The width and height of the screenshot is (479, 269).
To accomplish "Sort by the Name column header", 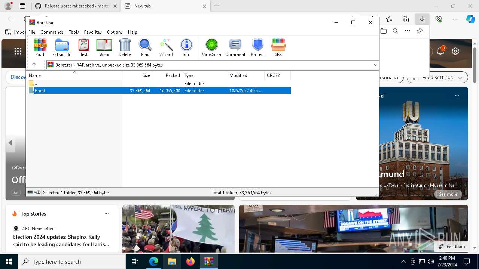I will pos(74,75).
